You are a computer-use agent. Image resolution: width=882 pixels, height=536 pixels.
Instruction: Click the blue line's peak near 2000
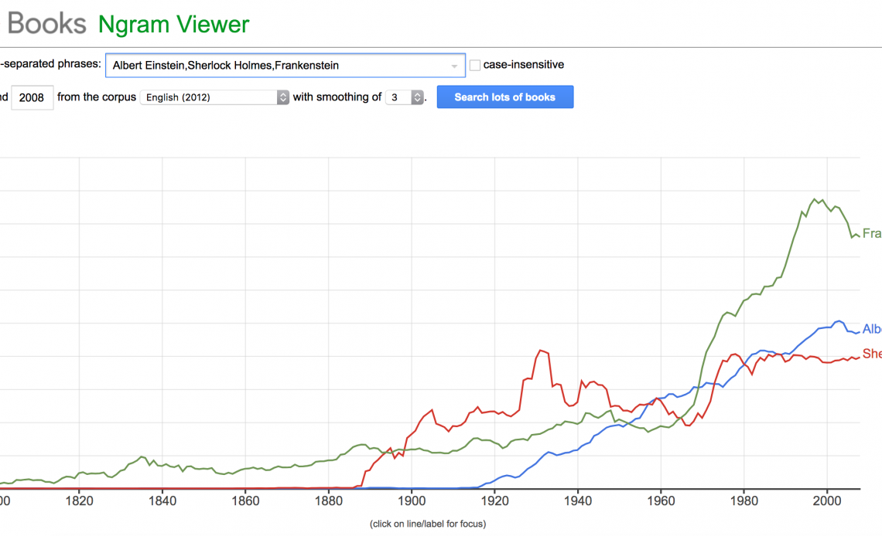pos(838,321)
